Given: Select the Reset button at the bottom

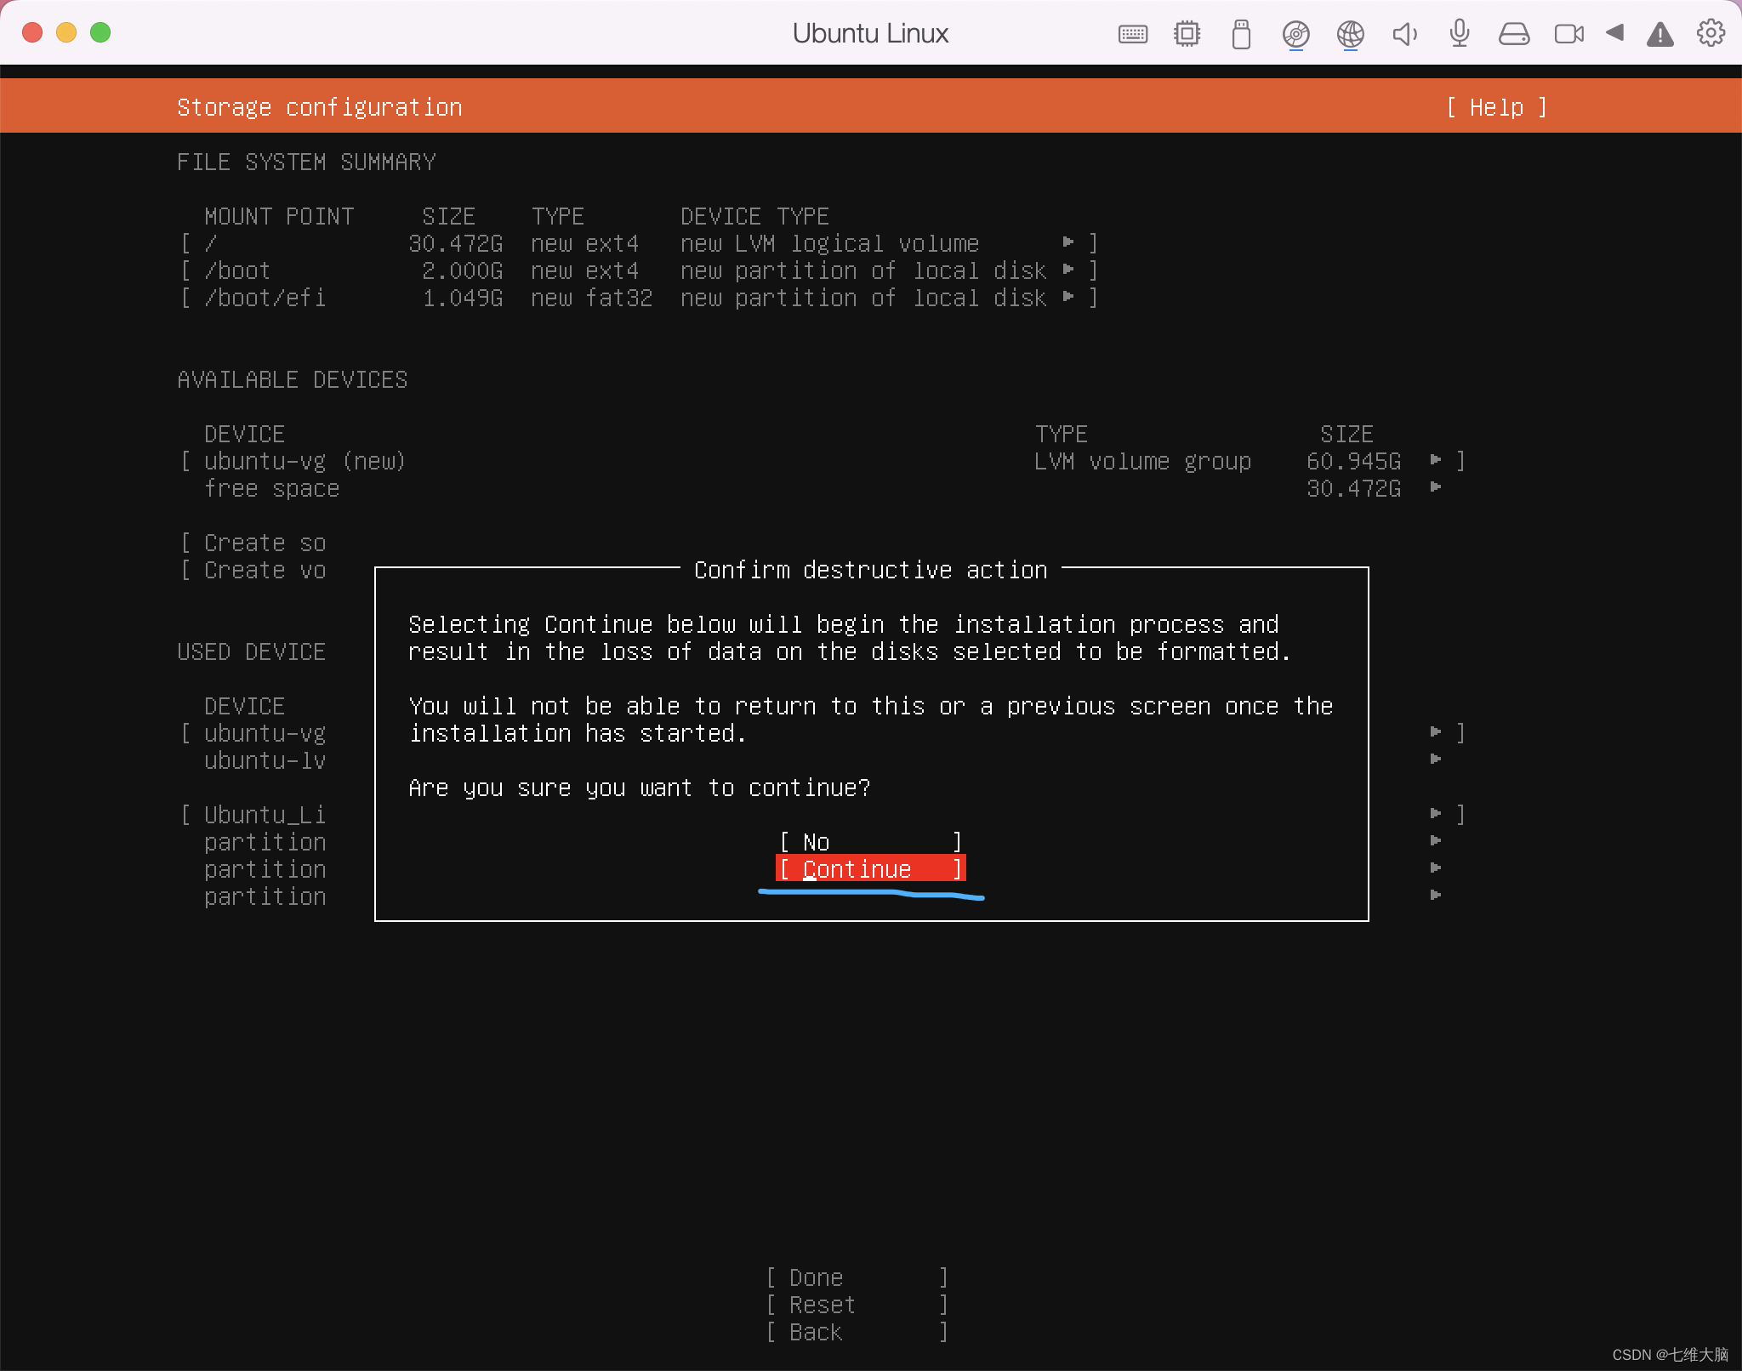Looking at the screenshot, I should pyautogui.click(x=857, y=1305).
